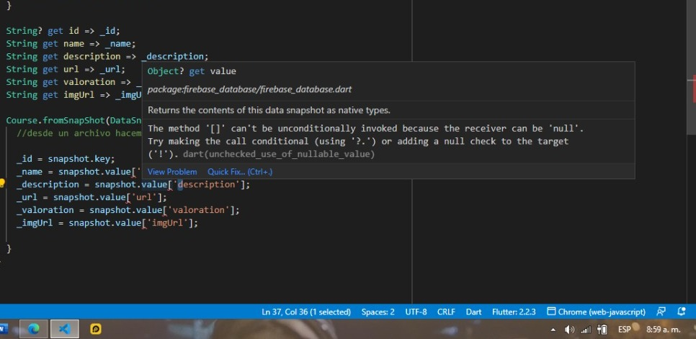Click the Flutter: 2.2.3 SDK version indicator
The height and width of the screenshot is (339, 696).
pyautogui.click(x=514, y=312)
